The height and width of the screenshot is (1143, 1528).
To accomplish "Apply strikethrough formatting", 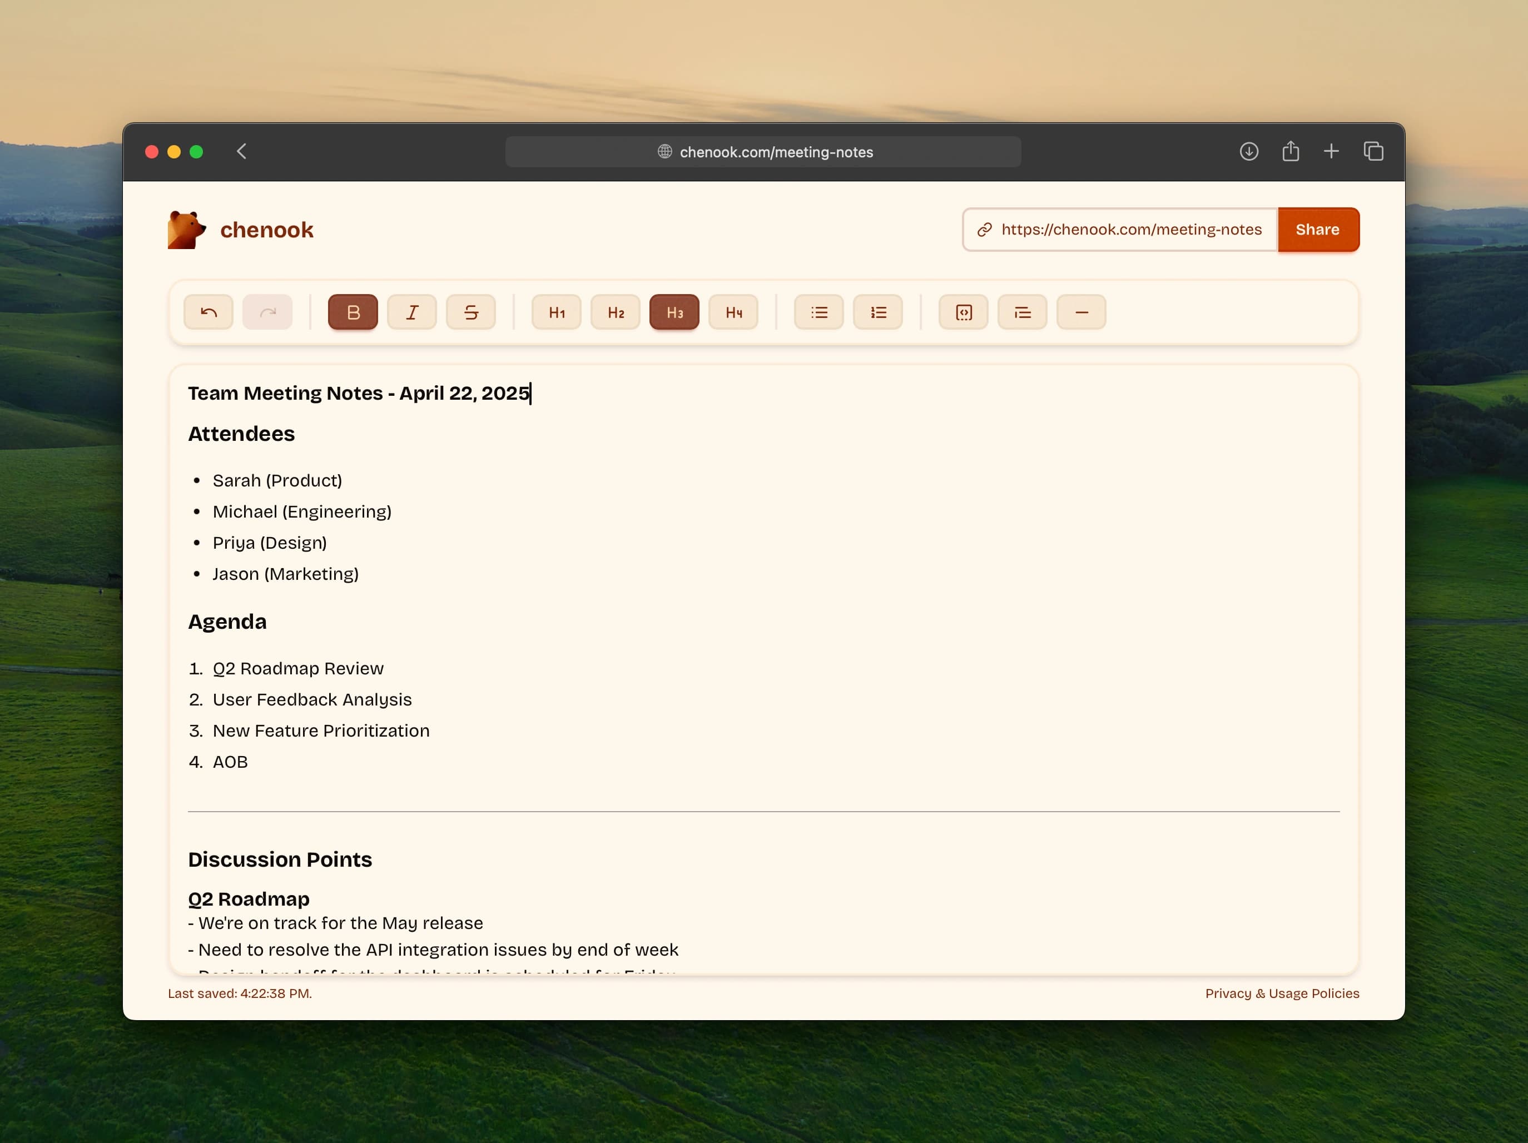I will pyautogui.click(x=471, y=311).
